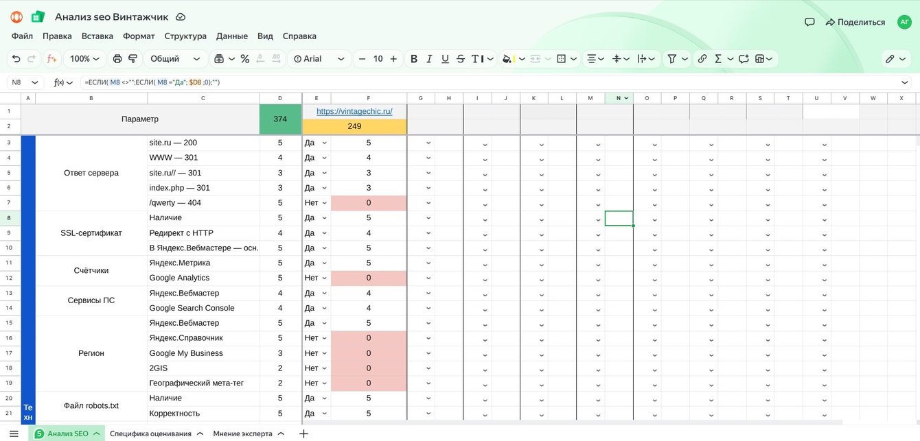The width and height of the screenshot is (920, 441).
Task: Insert a hyperlink using the link icon
Action: [x=702, y=59]
